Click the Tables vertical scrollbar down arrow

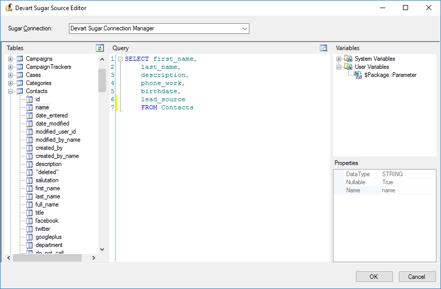(x=102, y=249)
